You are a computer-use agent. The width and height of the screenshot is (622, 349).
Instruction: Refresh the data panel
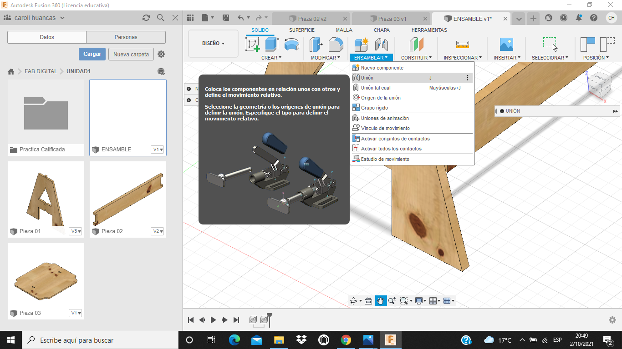pos(146,18)
